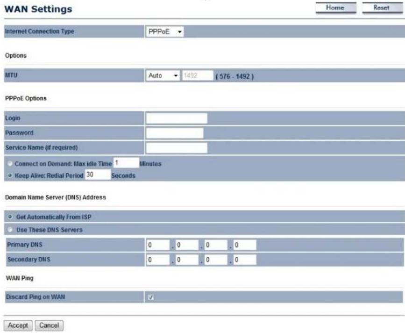Image resolution: width=405 pixels, height=333 pixels.
Task: Click the last octet of Primary DNS
Action: [x=245, y=245]
